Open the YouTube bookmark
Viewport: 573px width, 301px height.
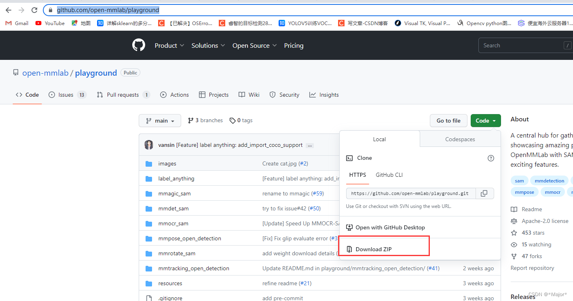click(x=50, y=23)
